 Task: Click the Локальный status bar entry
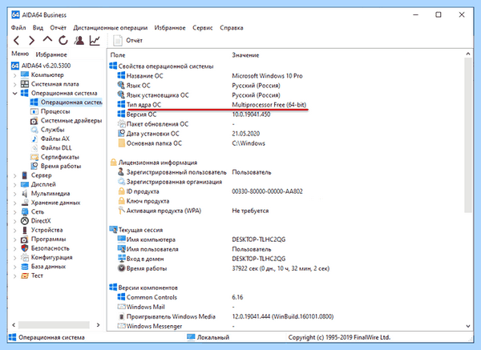tap(208, 337)
